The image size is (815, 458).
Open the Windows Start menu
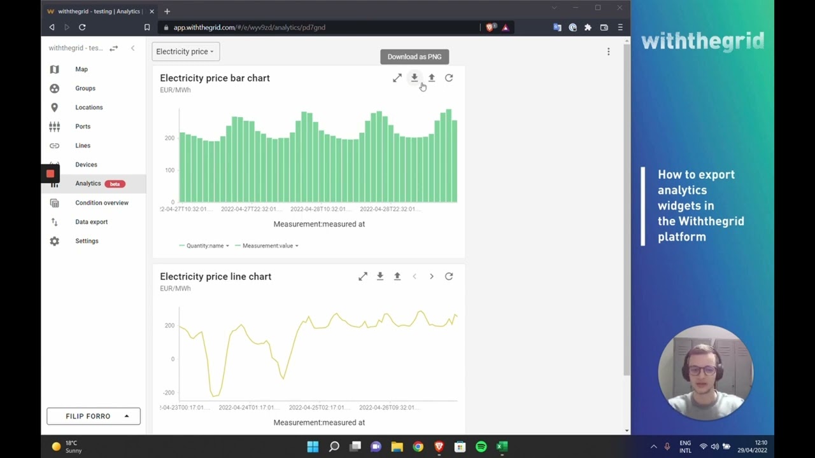click(x=313, y=447)
